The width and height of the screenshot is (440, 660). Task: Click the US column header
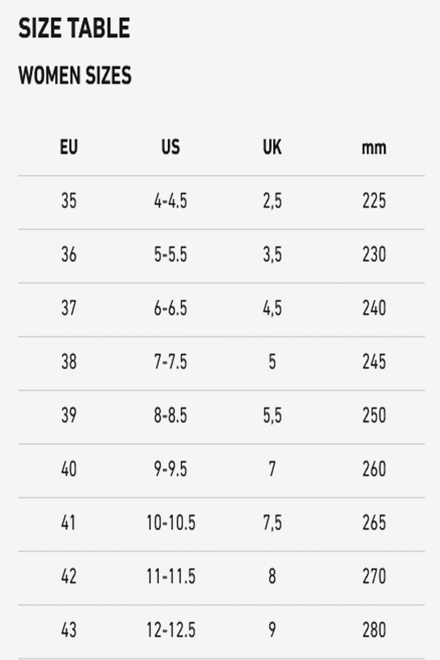[x=171, y=147]
